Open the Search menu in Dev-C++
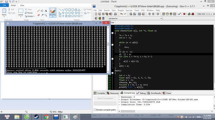 pos(107,10)
